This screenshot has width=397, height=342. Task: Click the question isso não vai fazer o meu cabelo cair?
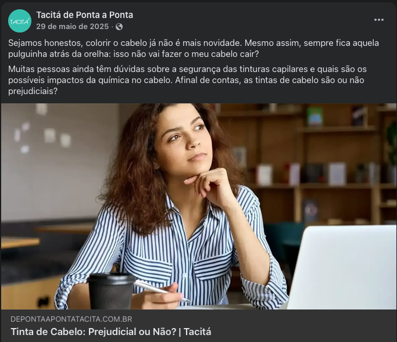[x=186, y=54]
